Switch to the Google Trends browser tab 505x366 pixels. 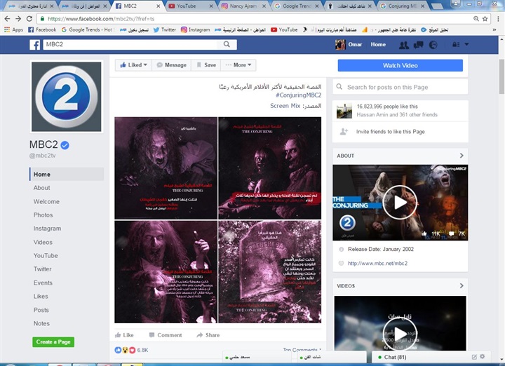click(296, 6)
